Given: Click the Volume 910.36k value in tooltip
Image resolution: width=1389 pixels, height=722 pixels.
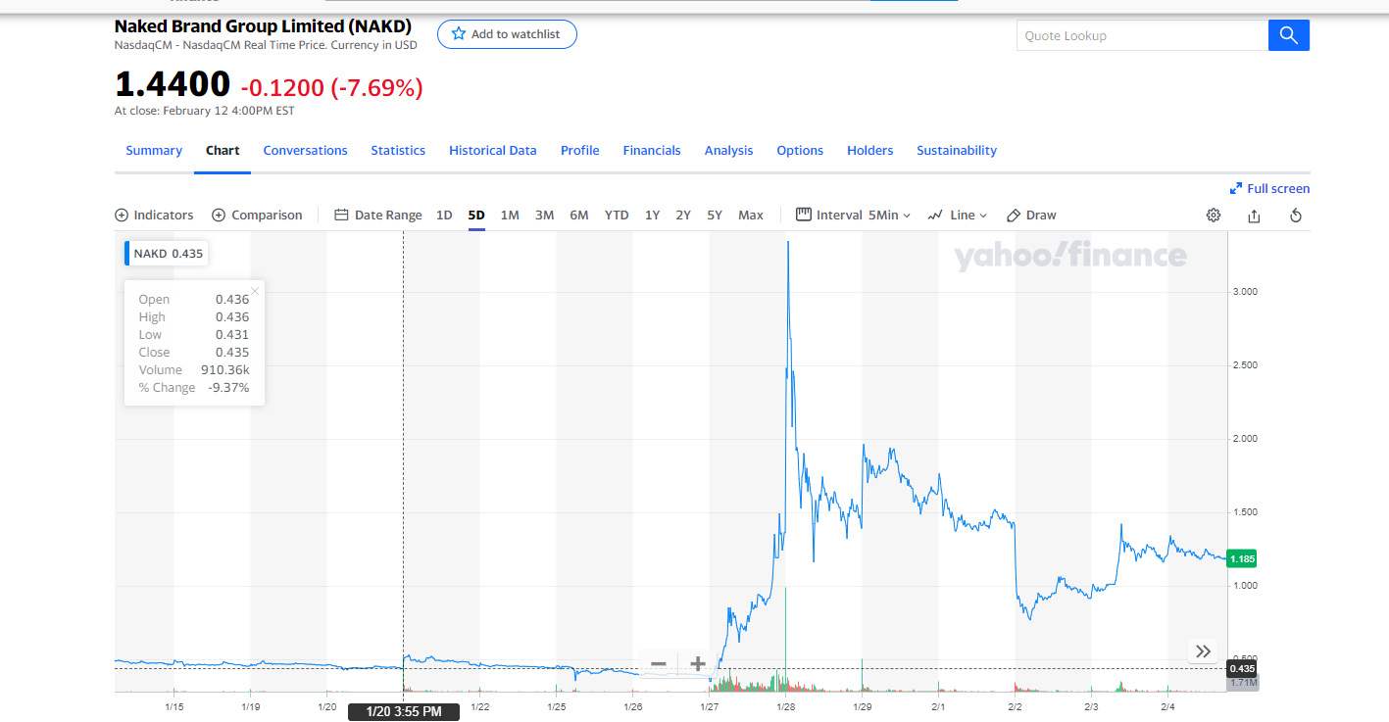Looking at the screenshot, I should pyautogui.click(x=224, y=370).
